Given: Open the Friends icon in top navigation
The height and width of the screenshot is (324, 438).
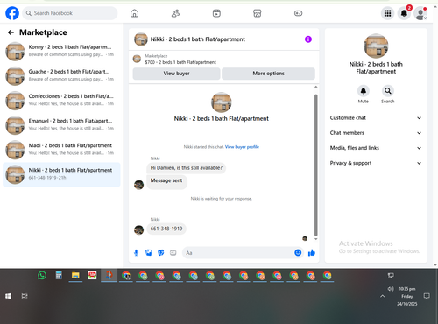Looking at the screenshot, I should tap(175, 13).
